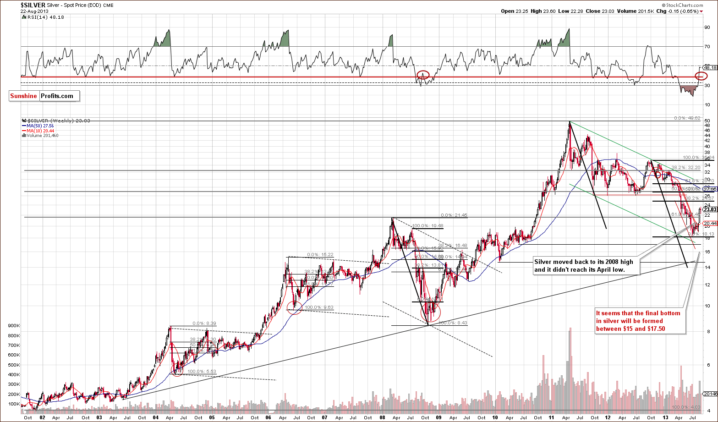Click the 0.0%: 49.62 Fibonacci label
This screenshot has height=422, width=718.
tap(687, 118)
